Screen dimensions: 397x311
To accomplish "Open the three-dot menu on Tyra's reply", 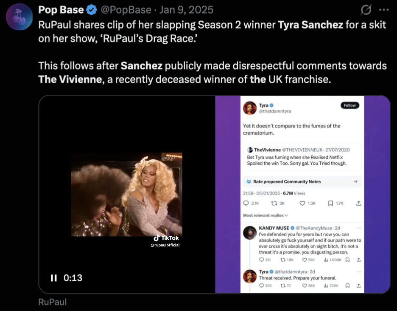I will 358,271.
